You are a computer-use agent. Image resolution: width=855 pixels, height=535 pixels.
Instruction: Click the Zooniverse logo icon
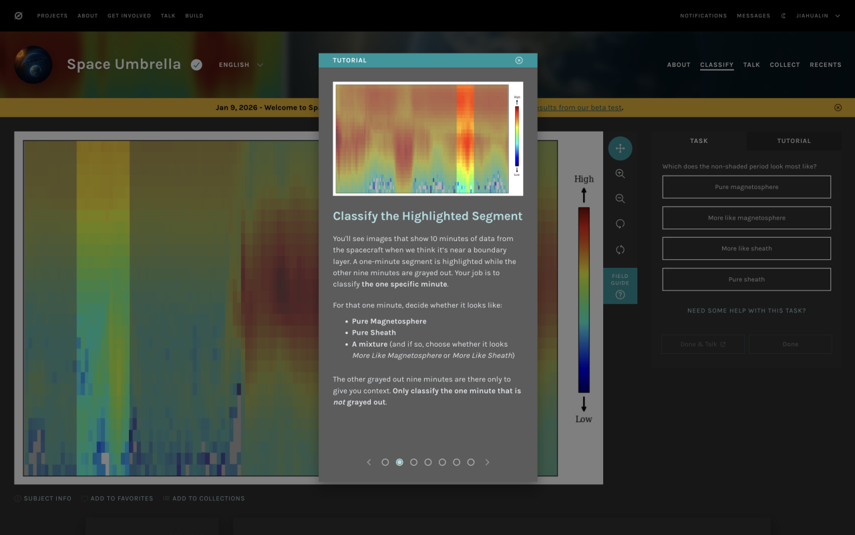(x=18, y=15)
